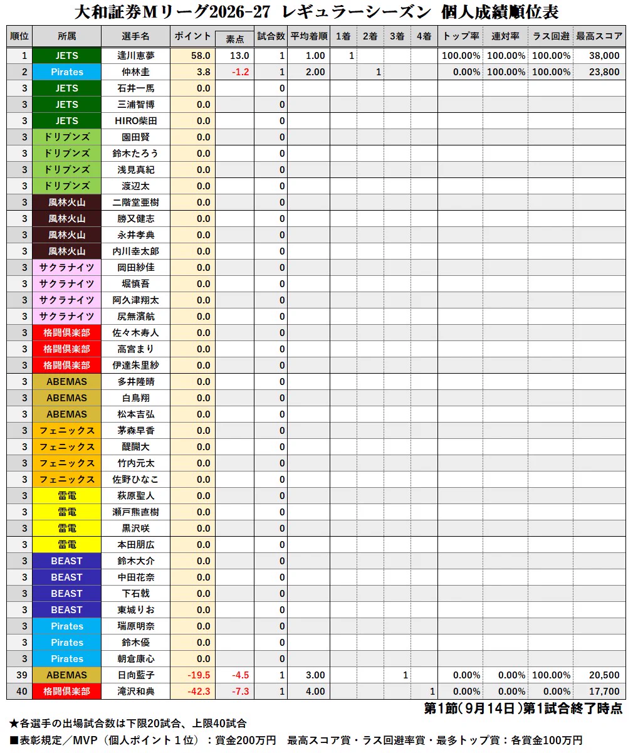Click the 38,000 highest score cell
Screen dimensions: 633x753
600,56
